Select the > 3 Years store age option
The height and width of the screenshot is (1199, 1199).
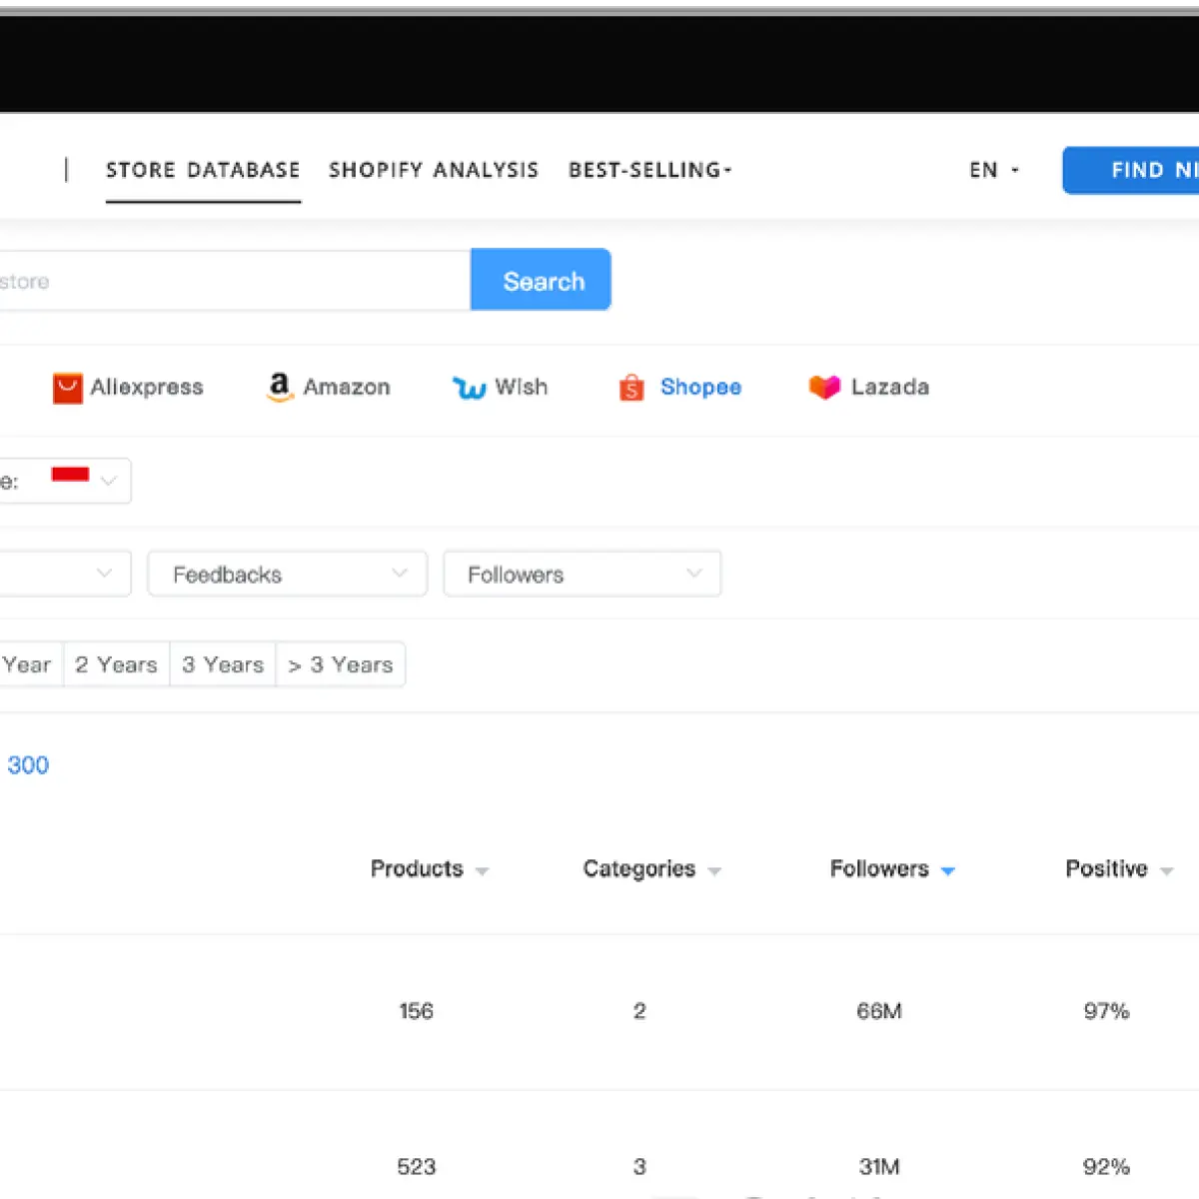click(x=341, y=664)
